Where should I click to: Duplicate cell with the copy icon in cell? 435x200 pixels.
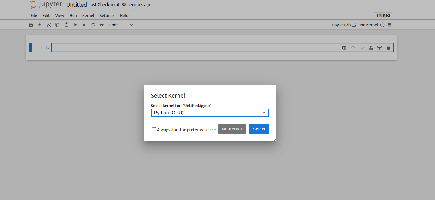point(344,48)
